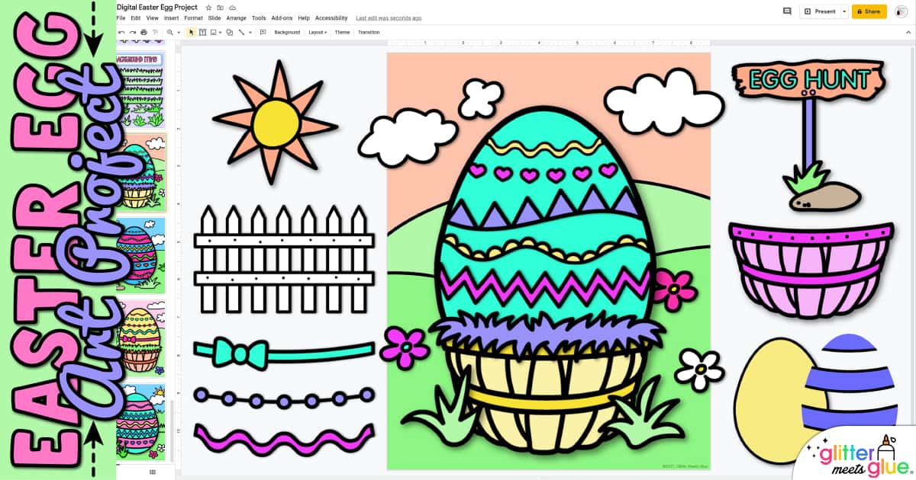Open the Theme picker

(x=342, y=33)
